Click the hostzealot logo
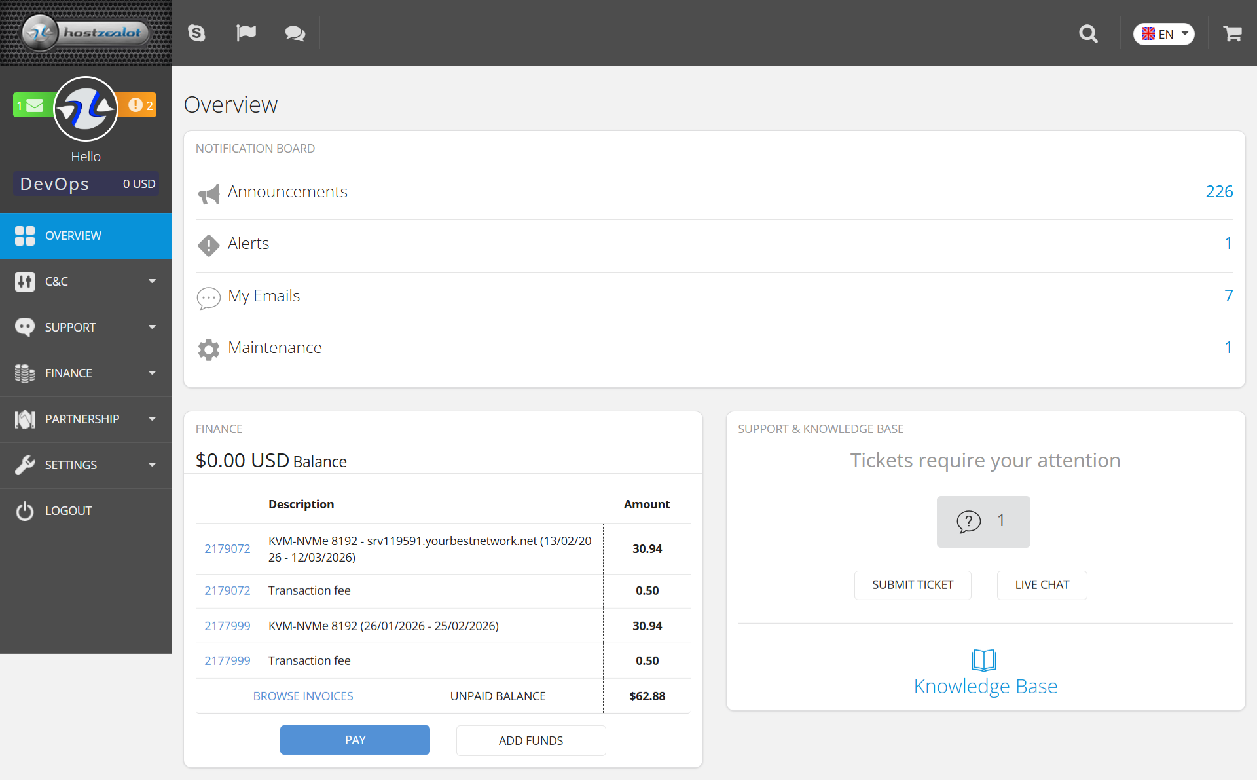This screenshot has width=1257, height=781. (86, 32)
